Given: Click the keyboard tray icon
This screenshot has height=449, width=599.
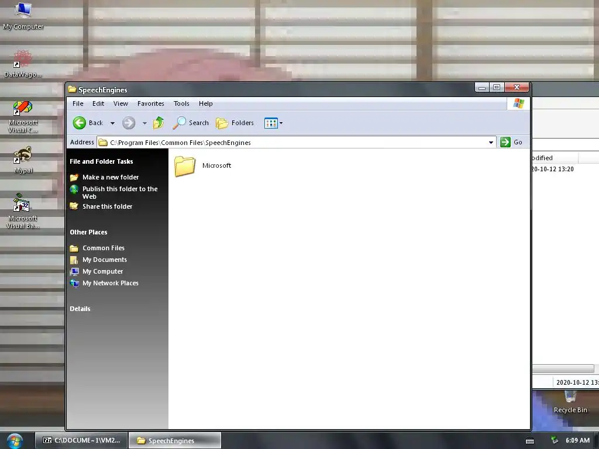Looking at the screenshot, I should coord(530,441).
